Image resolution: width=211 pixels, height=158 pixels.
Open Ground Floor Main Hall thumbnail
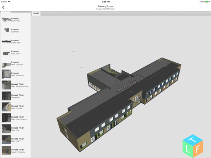click(x=6, y=129)
